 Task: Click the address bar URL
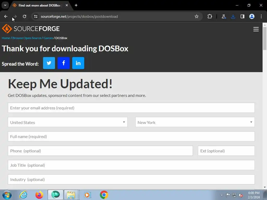79,16
